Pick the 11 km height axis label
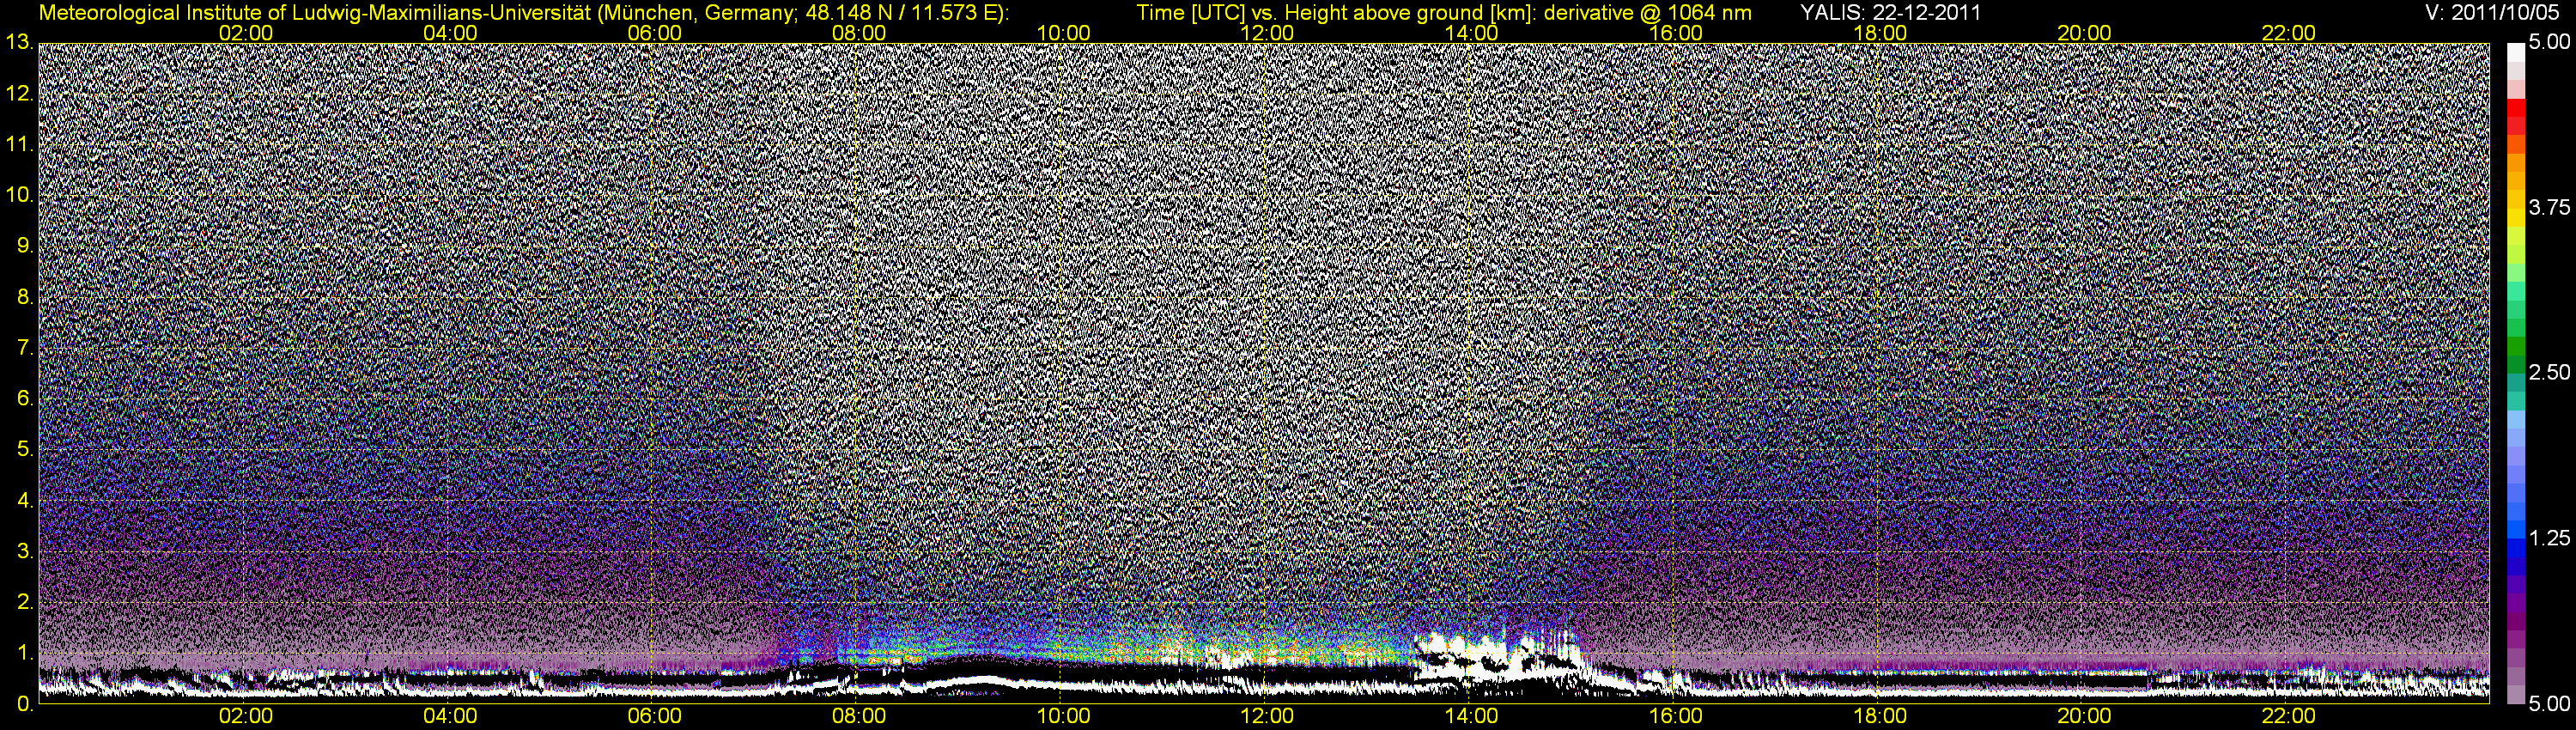The height and width of the screenshot is (730, 2576). [x=18, y=144]
